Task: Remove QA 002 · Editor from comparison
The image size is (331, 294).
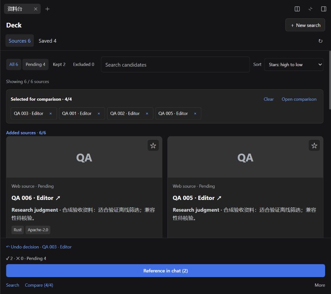Action: point(147,114)
